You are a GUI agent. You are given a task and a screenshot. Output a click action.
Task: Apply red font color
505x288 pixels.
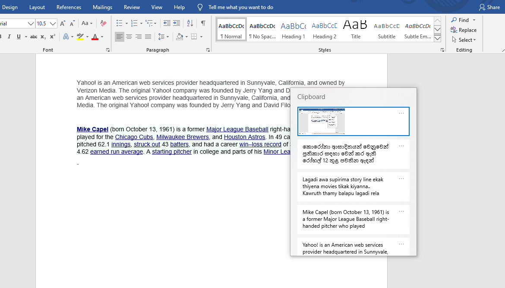pyautogui.click(x=95, y=37)
